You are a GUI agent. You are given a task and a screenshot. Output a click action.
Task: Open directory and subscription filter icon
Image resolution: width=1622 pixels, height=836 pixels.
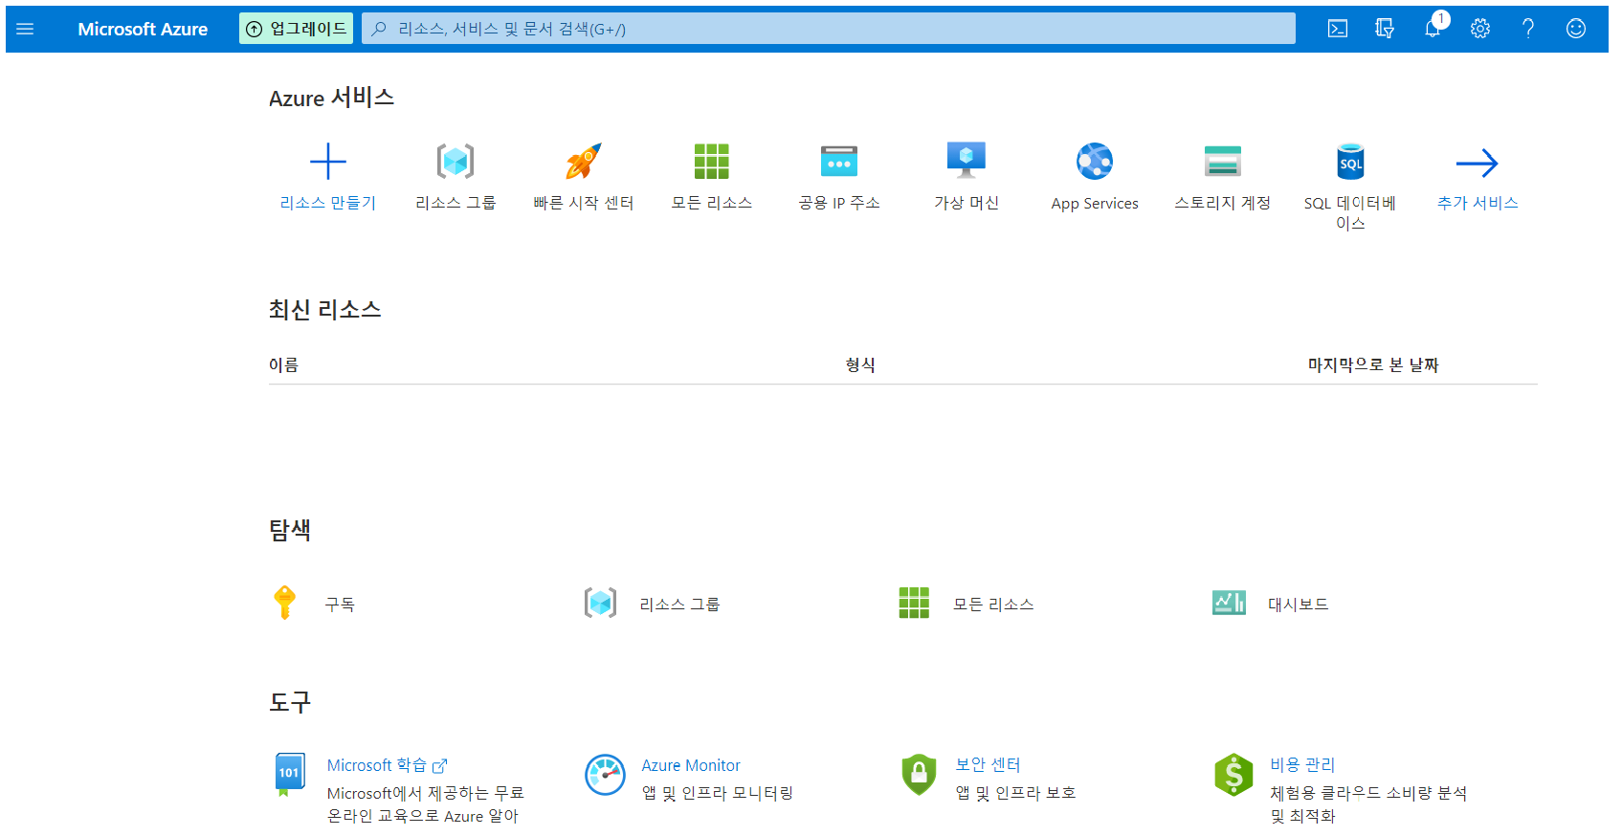click(1385, 29)
